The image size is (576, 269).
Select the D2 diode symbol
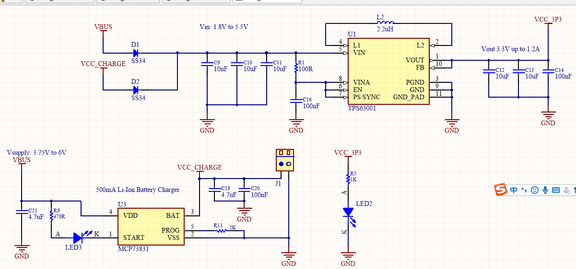click(135, 90)
